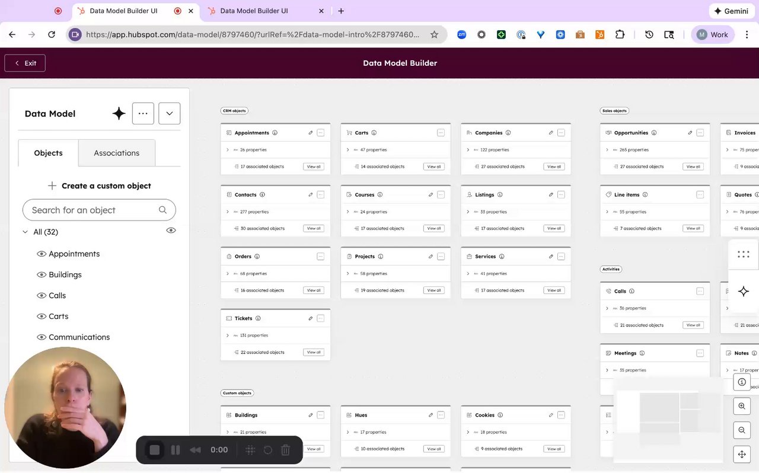Open a new browser tab with the plus button
This screenshot has height=473, width=759.
pyautogui.click(x=341, y=11)
